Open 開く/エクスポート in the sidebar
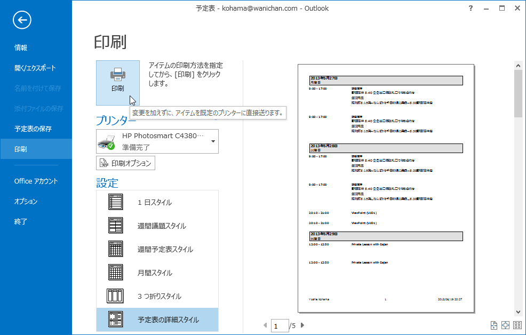Viewport: 526px width, 335px height. 36,68
